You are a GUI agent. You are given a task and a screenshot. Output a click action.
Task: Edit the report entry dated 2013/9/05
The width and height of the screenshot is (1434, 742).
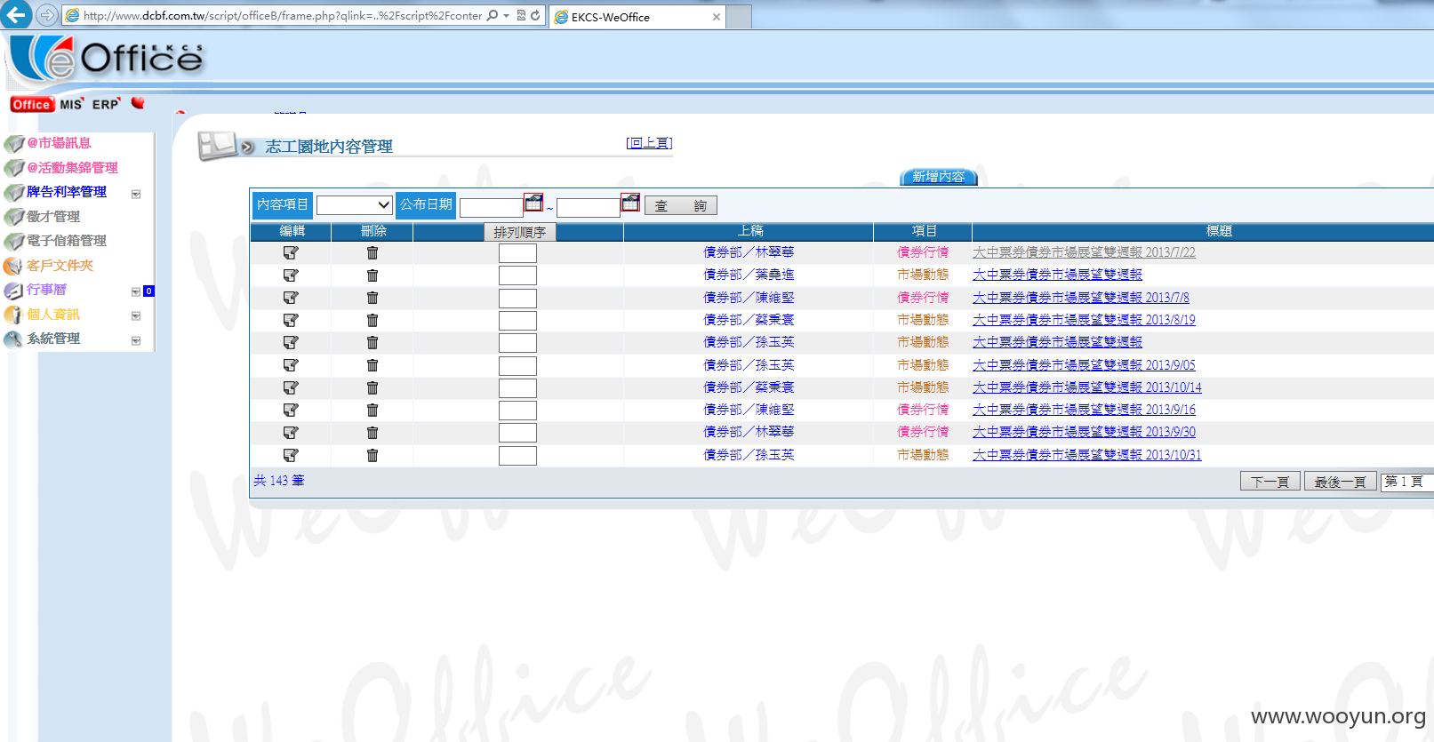(291, 365)
